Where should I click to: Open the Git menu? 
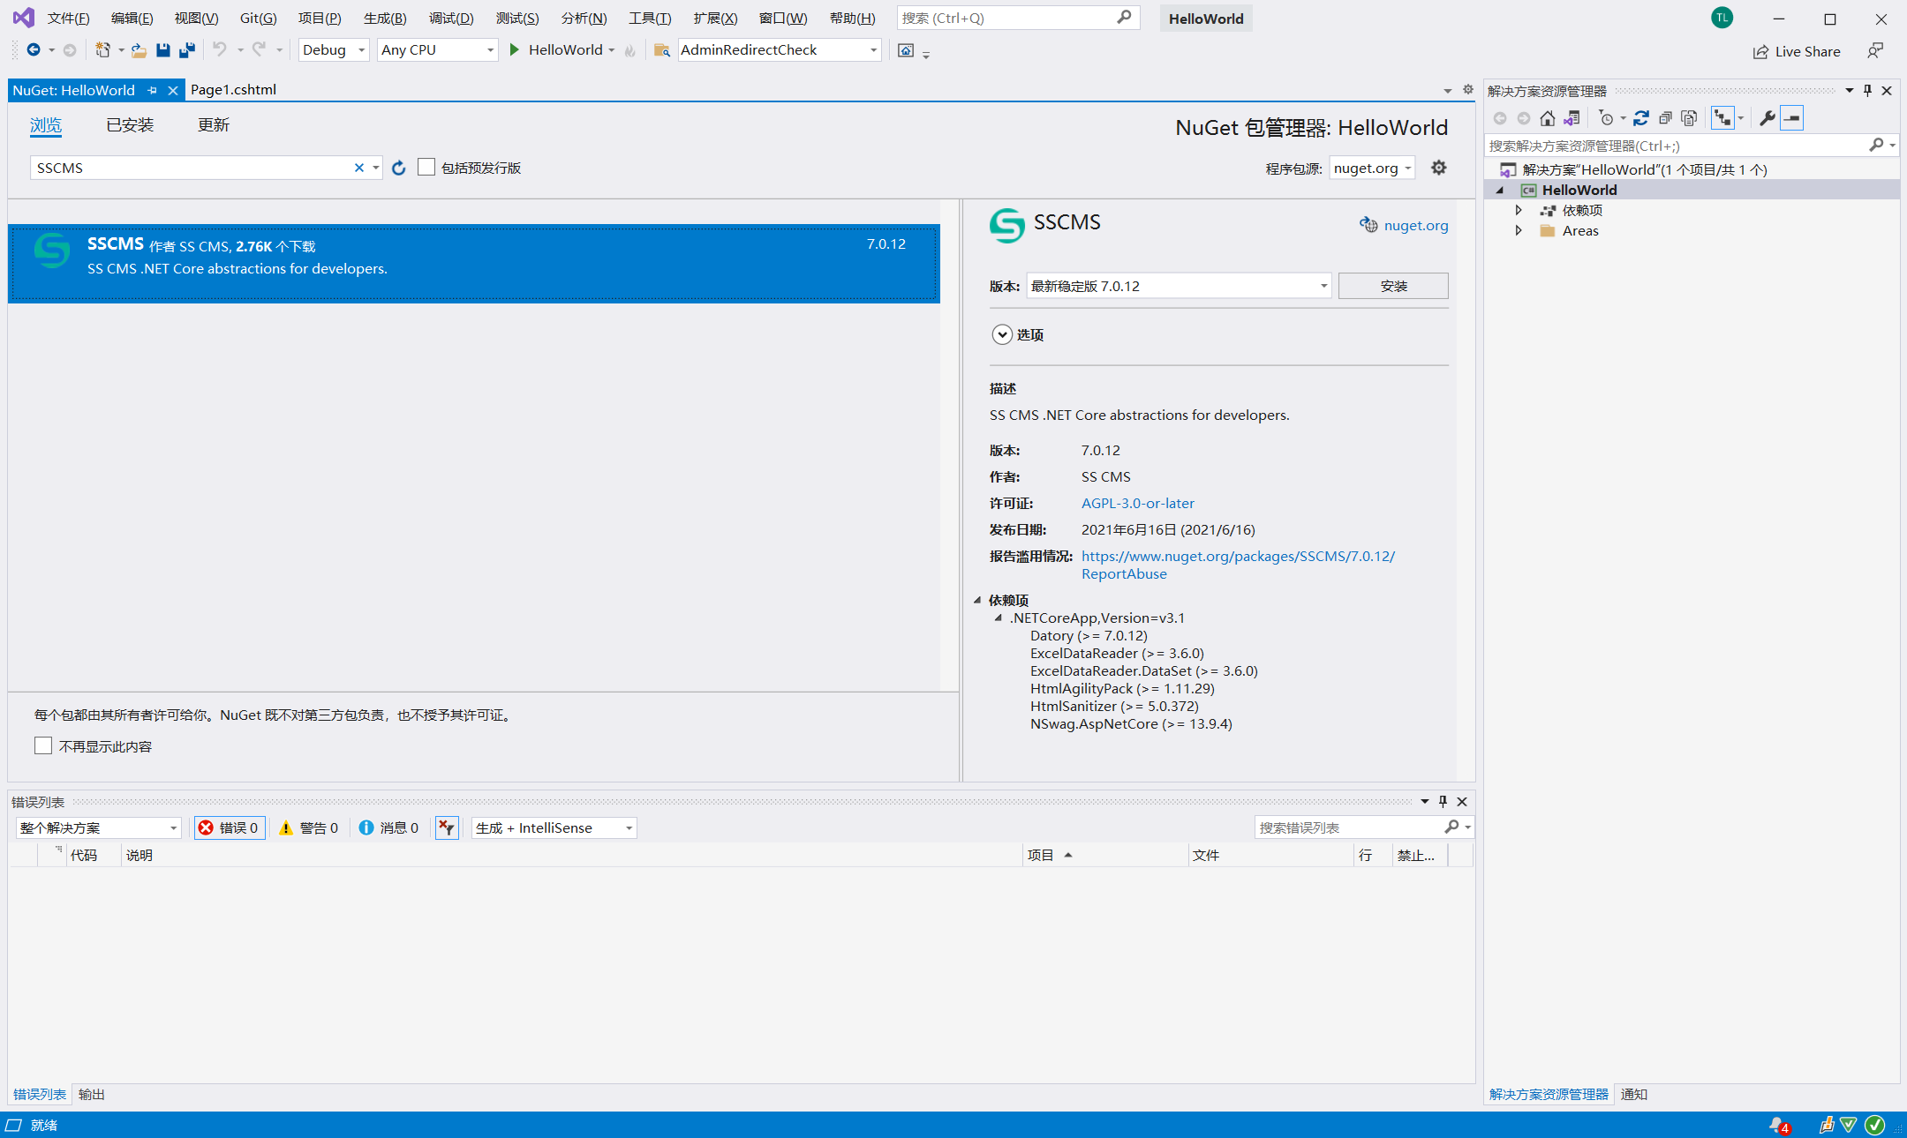point(257,18)
